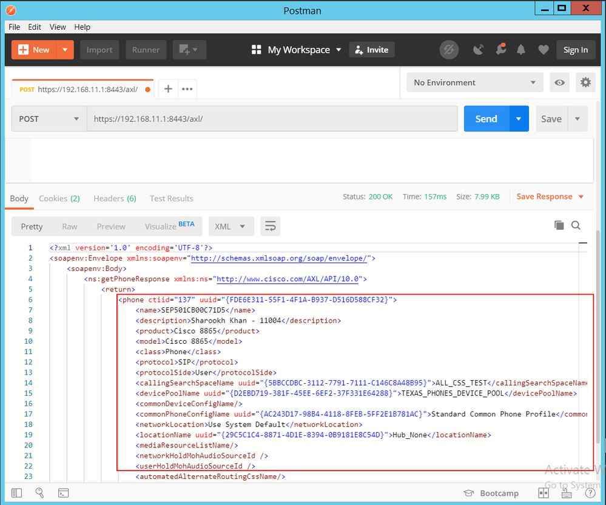Click the Save button
The height and width of the screenshot is (505, 606).
pos(551,119)
